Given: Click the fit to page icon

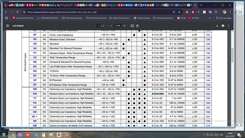Looking at the screenshot, I should tap(132, 26).
